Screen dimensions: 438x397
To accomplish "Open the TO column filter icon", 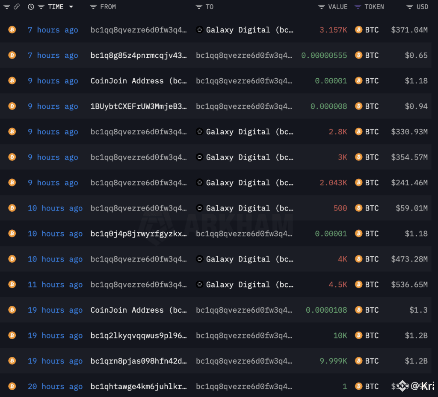I will tap(199, 7).
